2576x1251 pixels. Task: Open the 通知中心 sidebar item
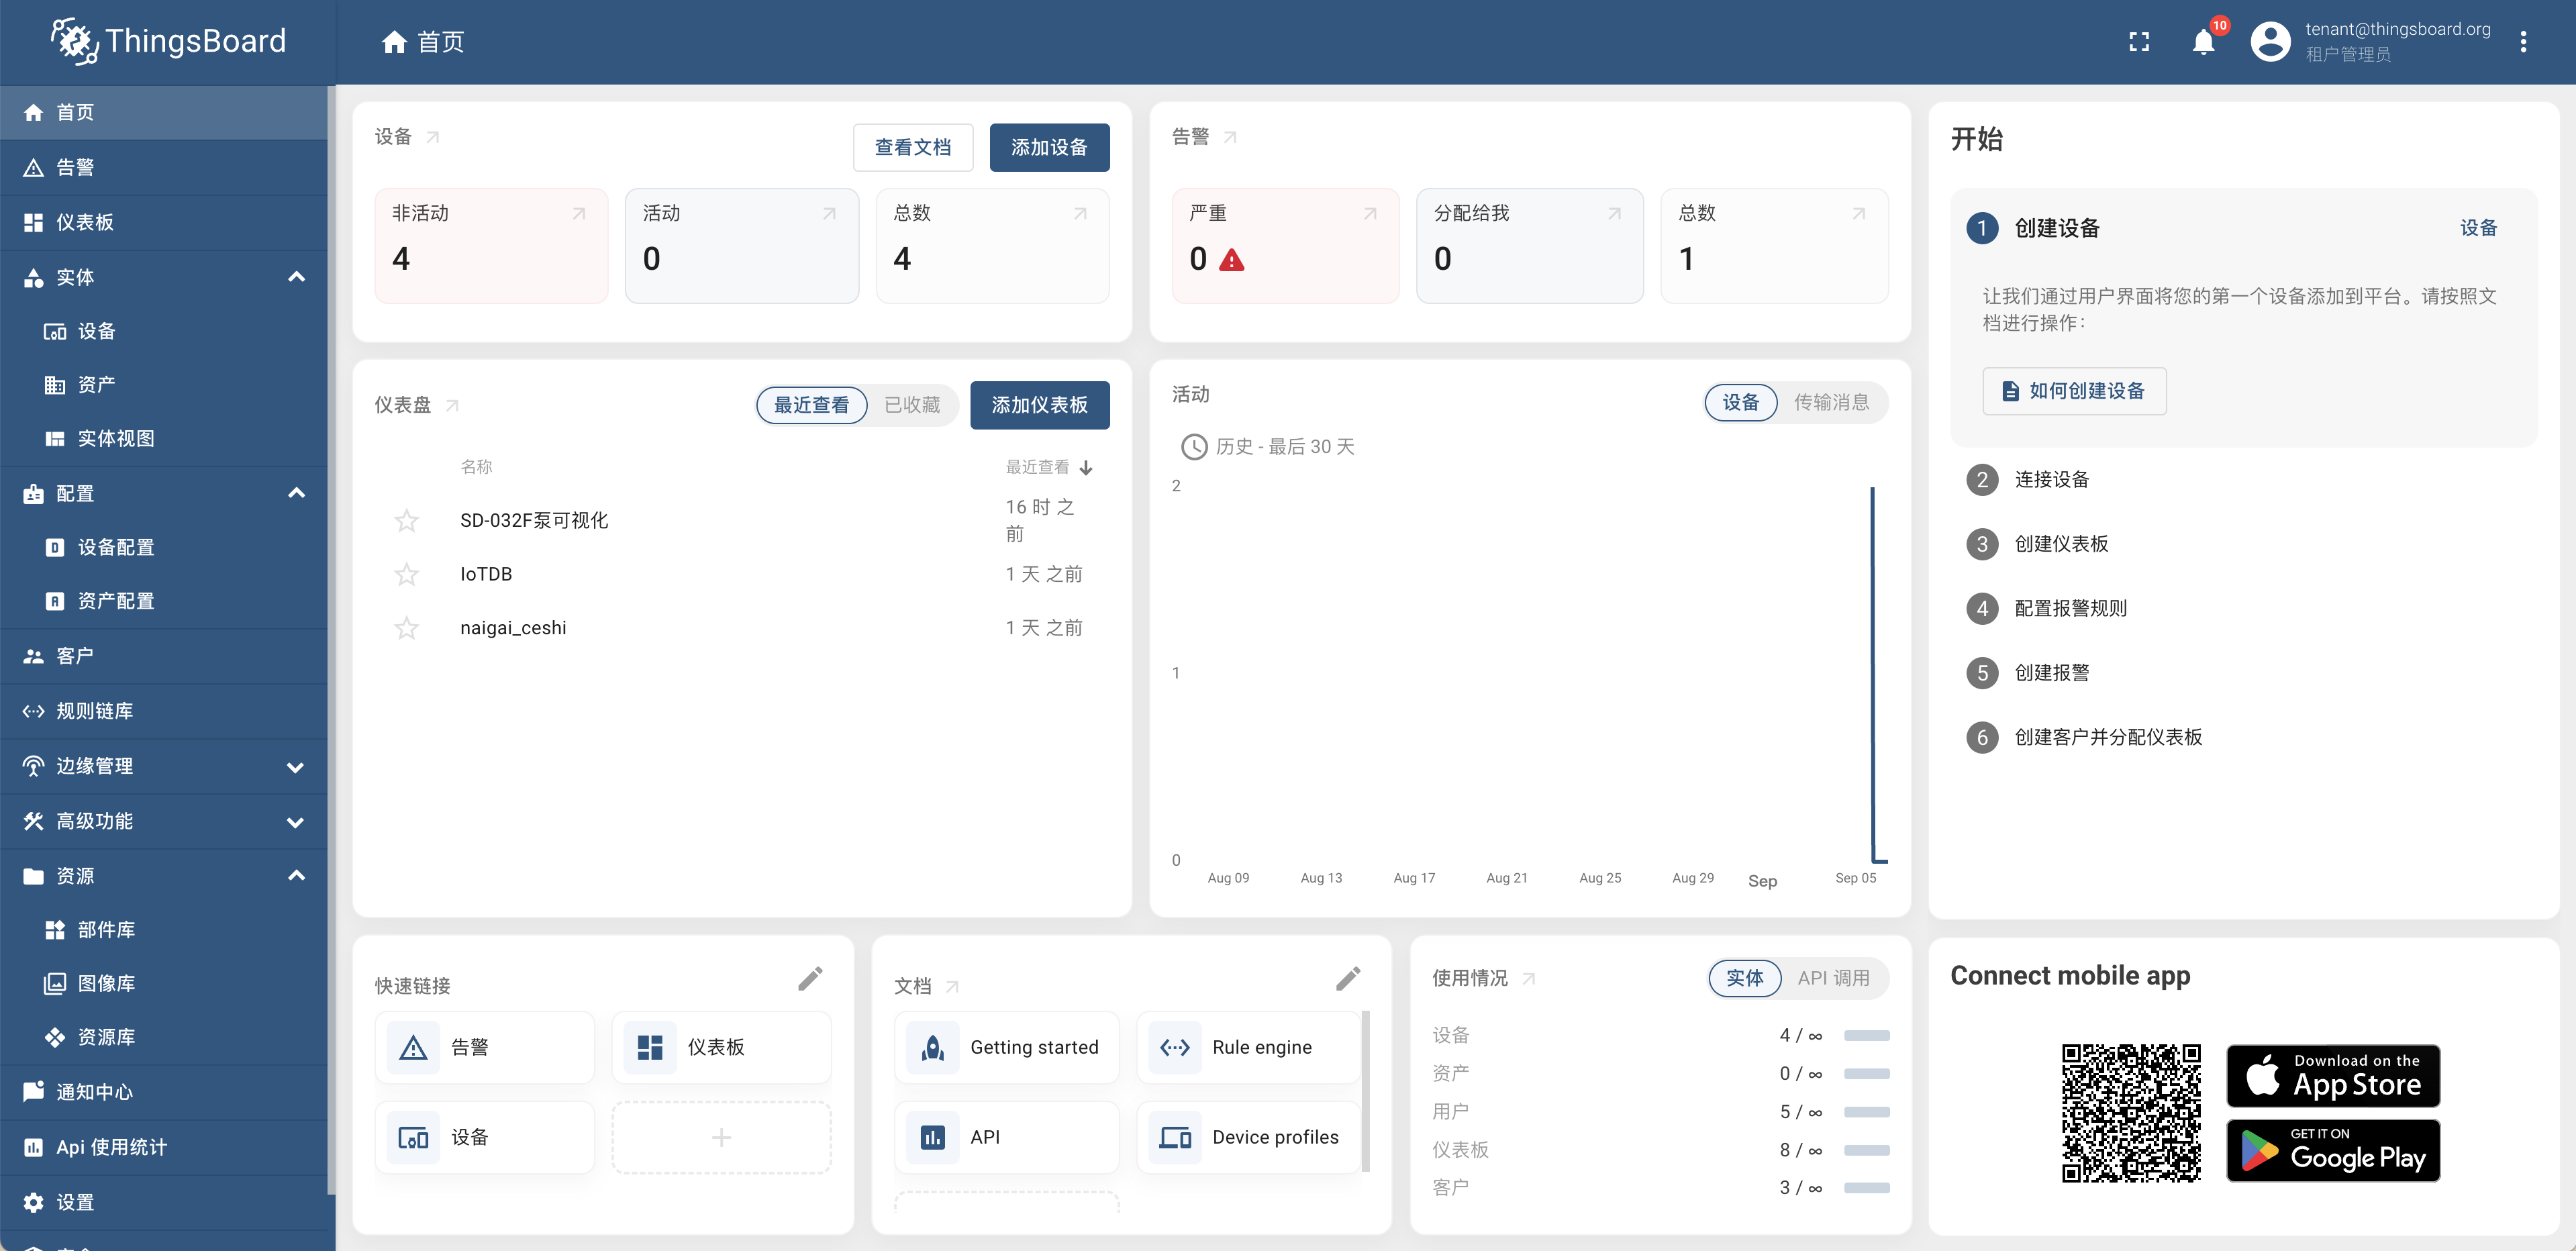coord(94,1091)
